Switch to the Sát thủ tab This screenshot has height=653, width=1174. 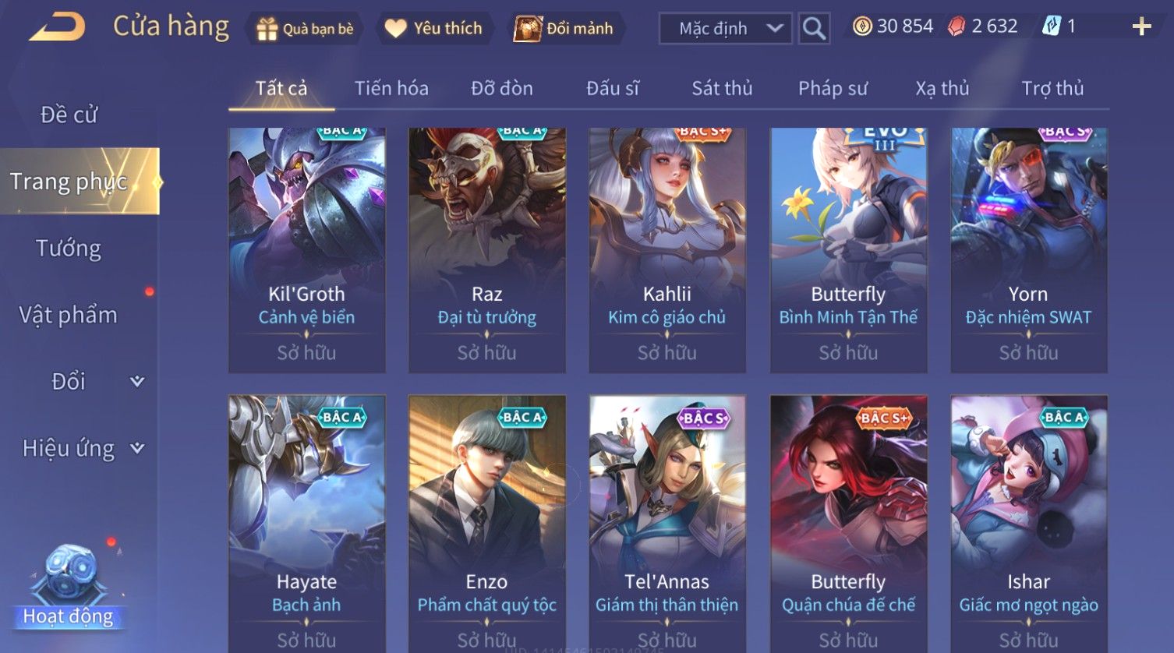tap(722, 88)
